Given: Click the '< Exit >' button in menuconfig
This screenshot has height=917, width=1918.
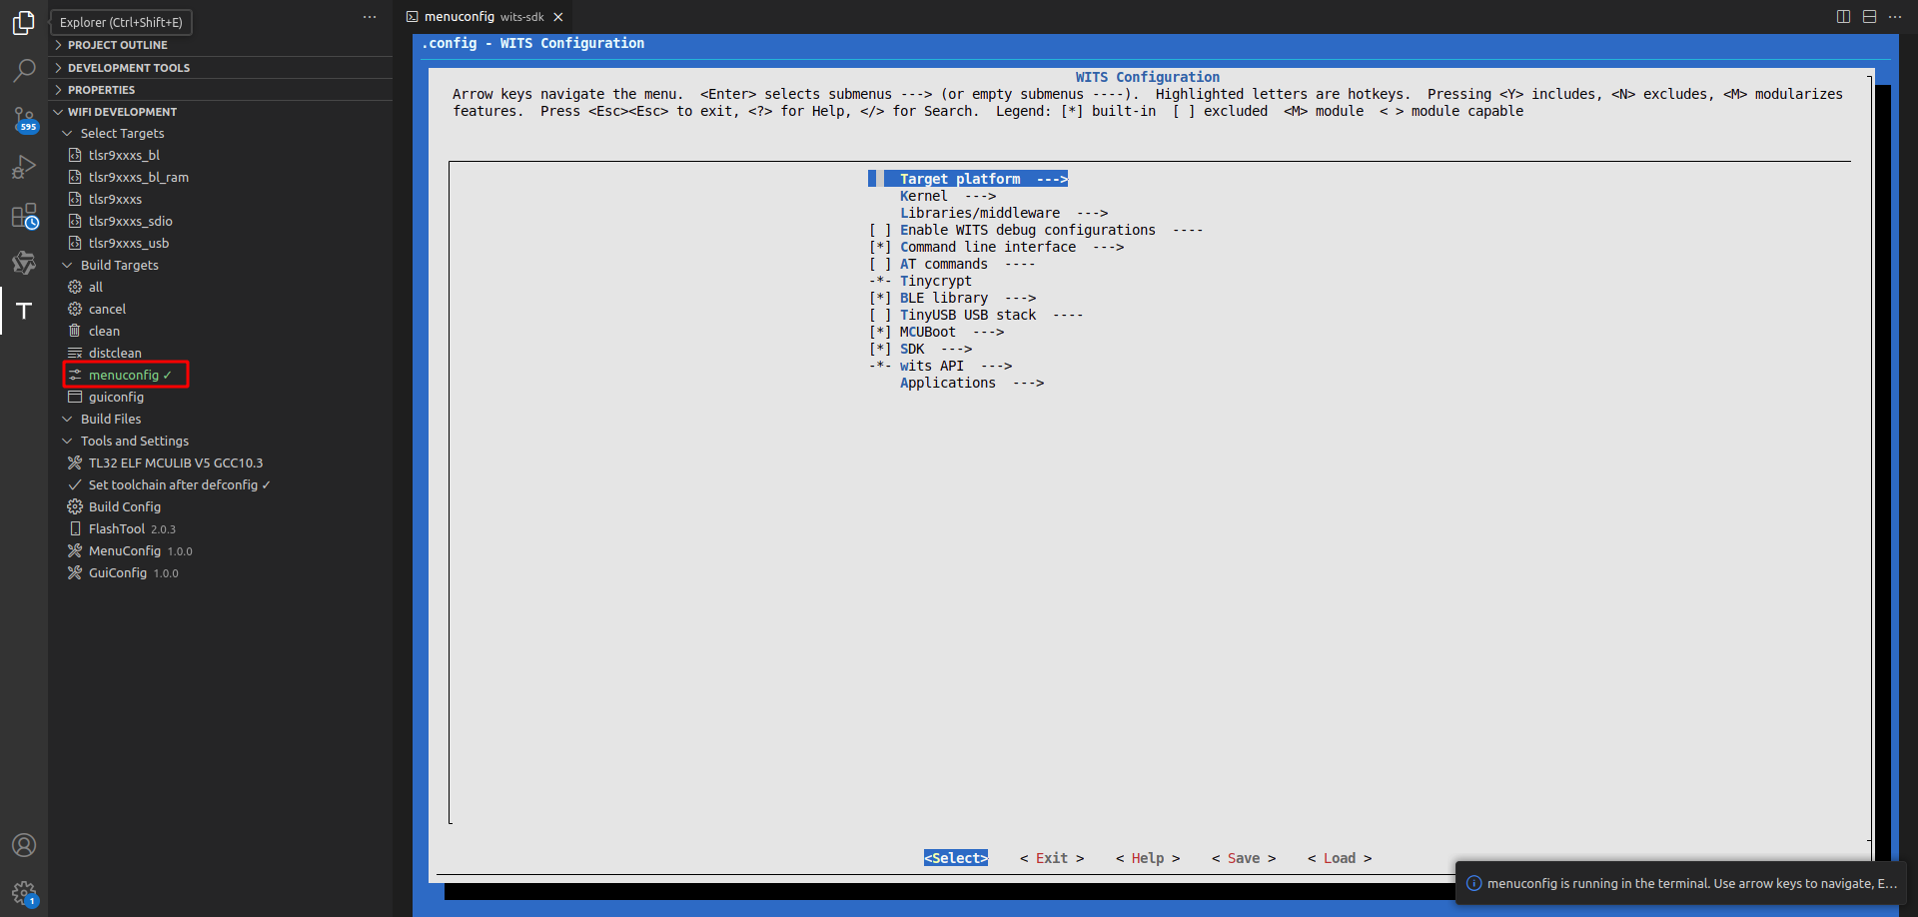Looking at the screenshot, I should coord(1051,857).
